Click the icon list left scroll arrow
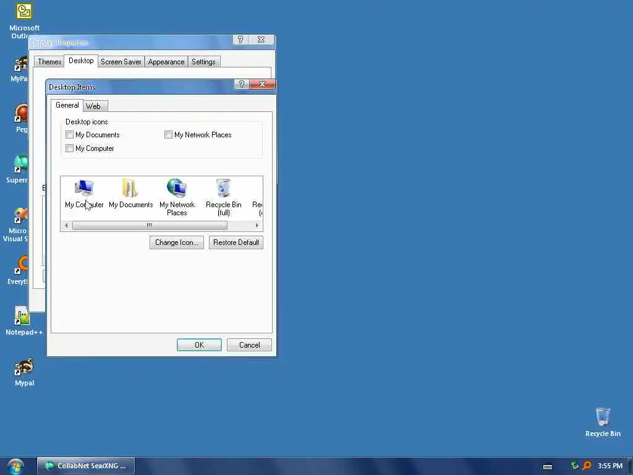The width and height of the screenshot is (633, 475). (x=66, y=225)
